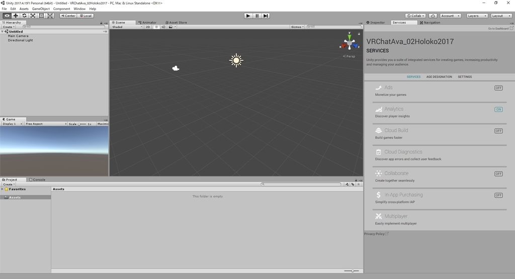The height and width of the screenshot is (279, 515).
Task: Click the scene orientation gizmo
Action: click(349, 43)
